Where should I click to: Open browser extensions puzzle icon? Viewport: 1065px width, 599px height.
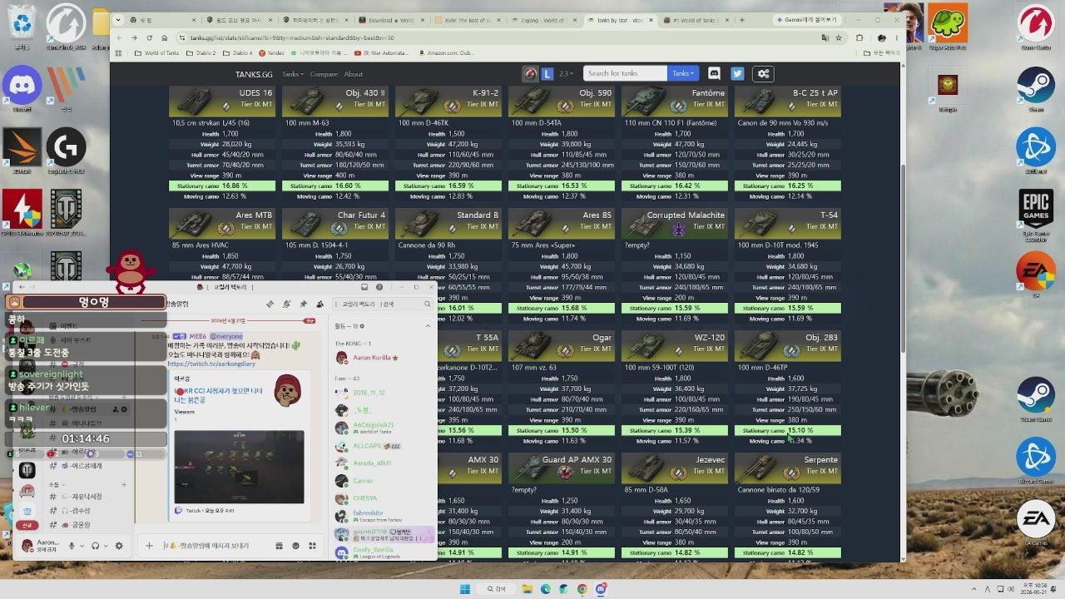coord(860,37)
